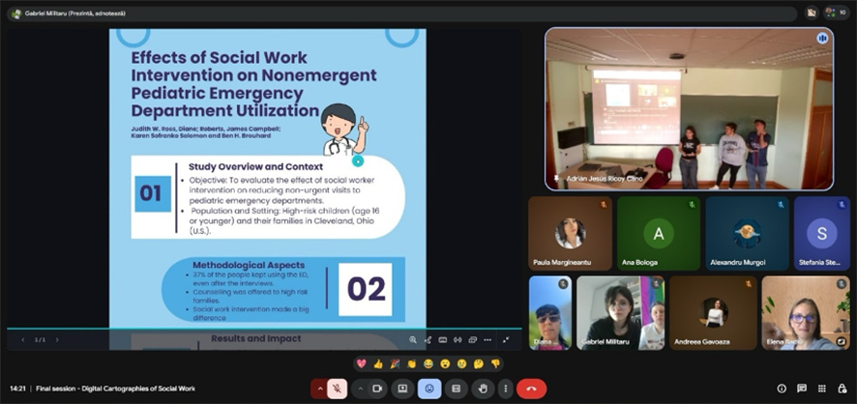This screenshot has height=404, width=857.
Task: Click the slide title Effects of Social Work Intervention
Action: point(254,83)
